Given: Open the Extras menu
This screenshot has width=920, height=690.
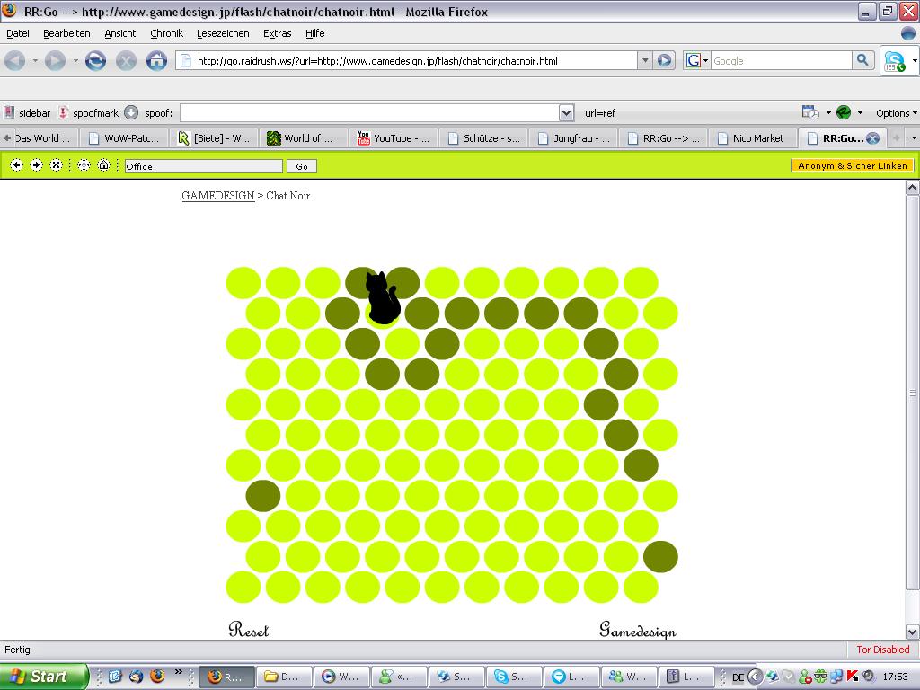Looking at the screenshot, I should pos(277,33).
